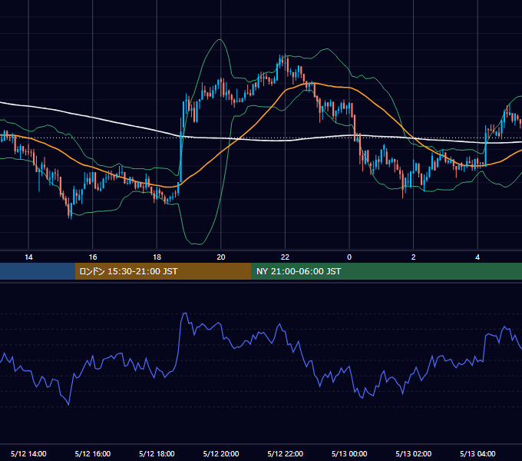This screenshot has width=522, height=461.
Task: Click the 5/12 16:00 time label
Action: tap(93, 453)
